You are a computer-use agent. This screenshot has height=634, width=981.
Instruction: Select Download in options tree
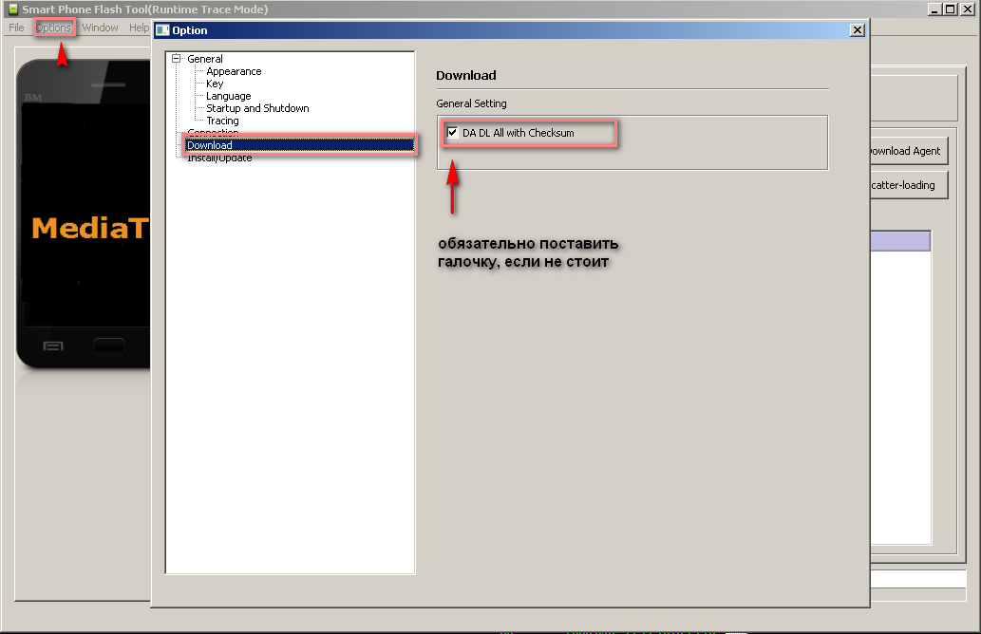pos(210,145)
